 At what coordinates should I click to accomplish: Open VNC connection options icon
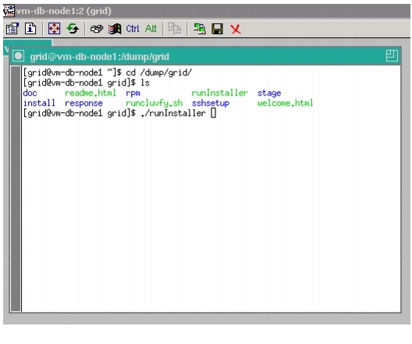point(12,29)
